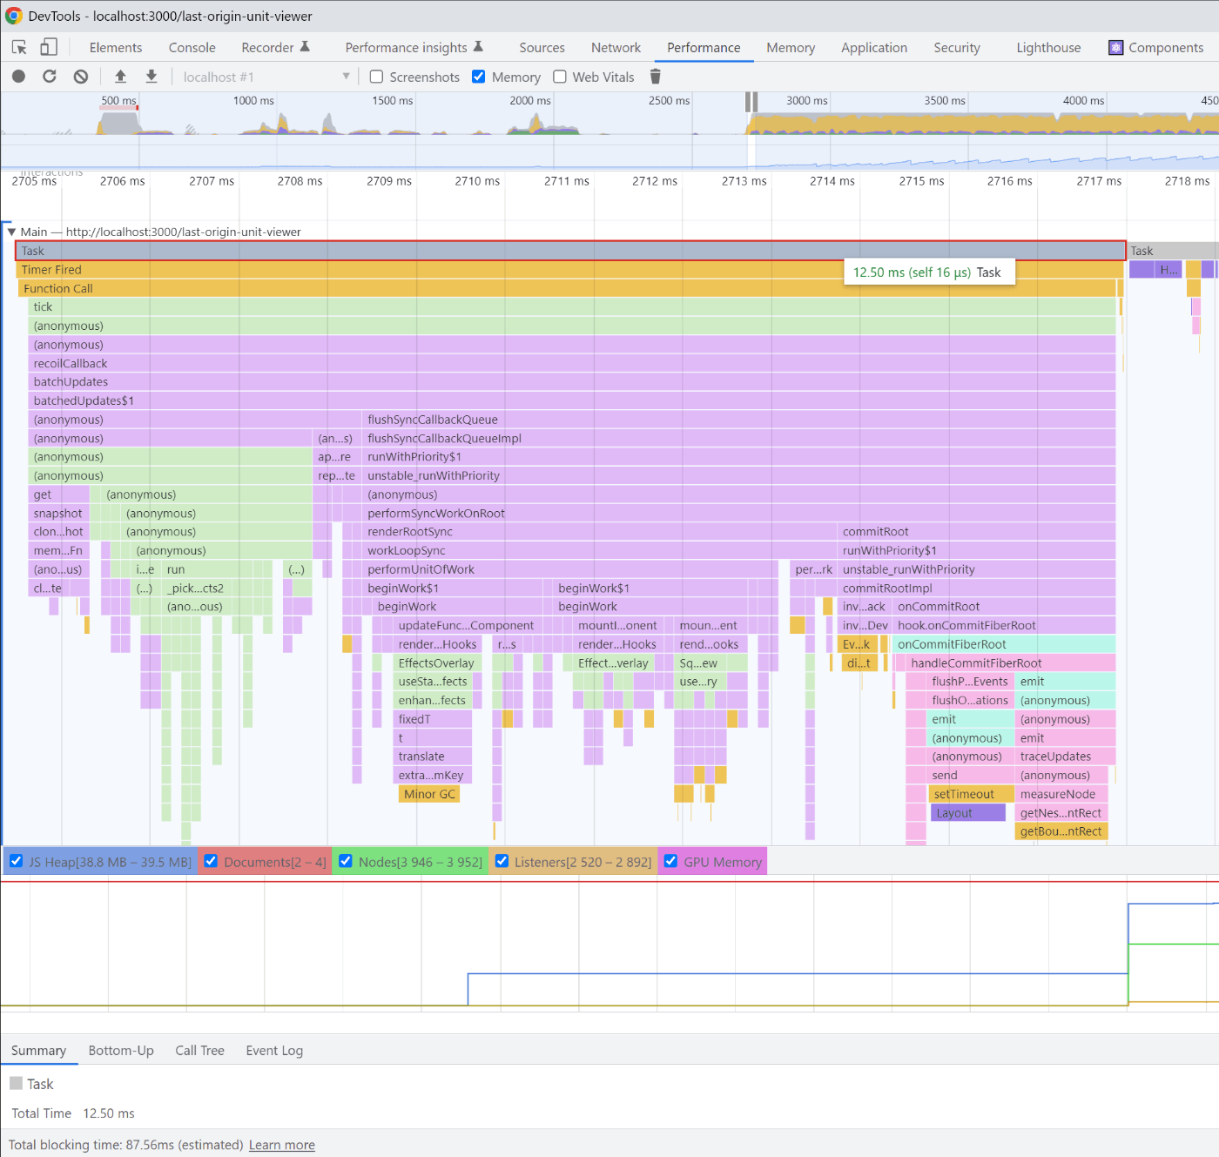
Task: Select the batchedUpdates$1 flame entry
Action: tap(572, 400)
